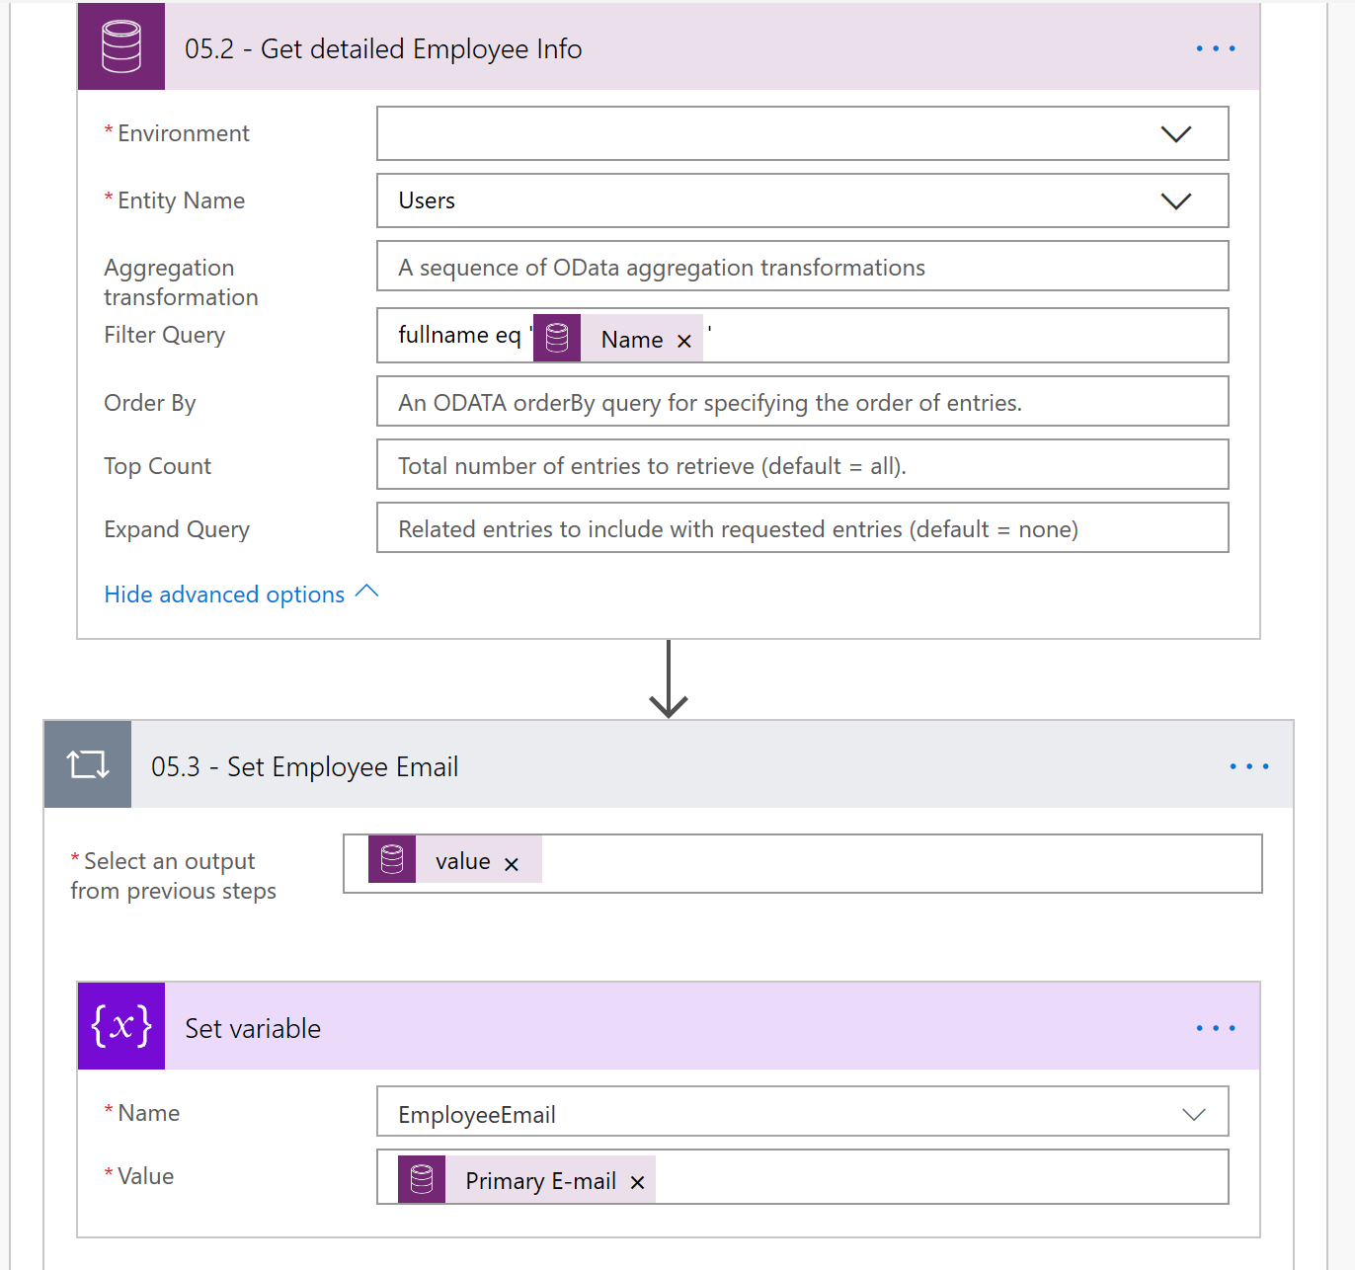This screenshot has width=1355, height=1270.
Task: Open the variable Name dropdown showing EmployeeEmail
Action: pyautogui.click(x=1193, y=1114)
